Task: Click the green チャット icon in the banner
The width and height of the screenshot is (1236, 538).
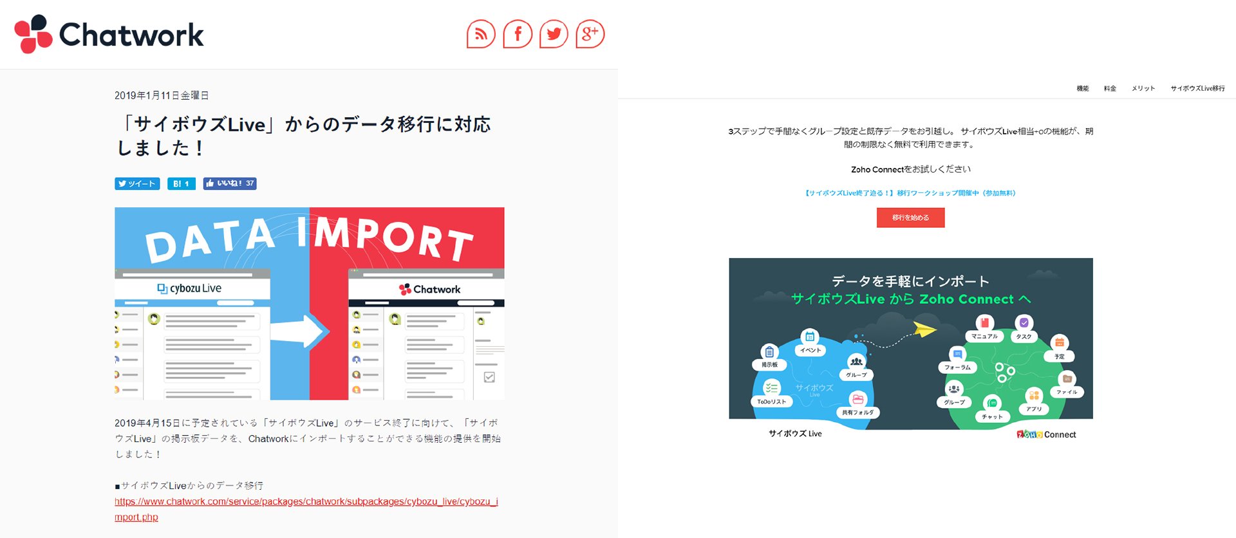Action: pos(992,403)
